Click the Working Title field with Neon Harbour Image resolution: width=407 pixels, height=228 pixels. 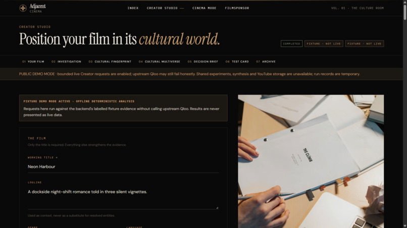[123, 167]
